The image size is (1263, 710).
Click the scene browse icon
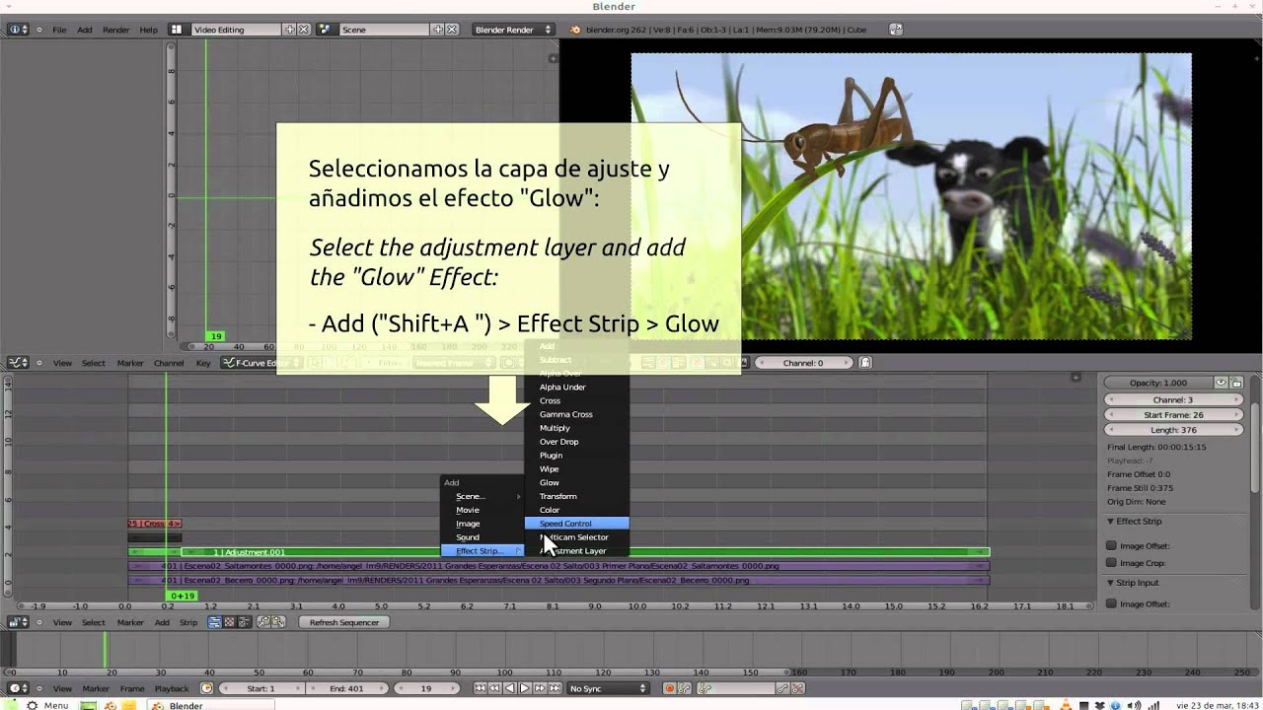click(325, 30)
